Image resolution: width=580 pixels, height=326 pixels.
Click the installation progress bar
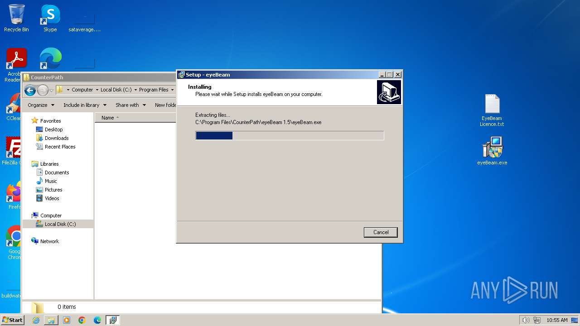pos(290,135)
